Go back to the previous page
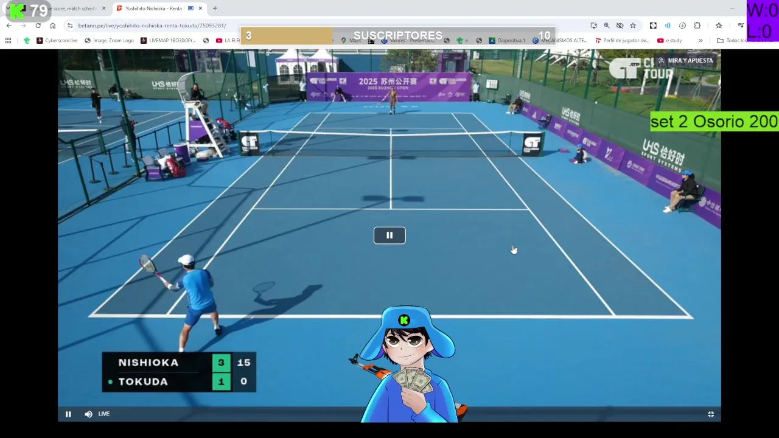The width and height of the screenshot is (779, 438). (x=9, y=26)
